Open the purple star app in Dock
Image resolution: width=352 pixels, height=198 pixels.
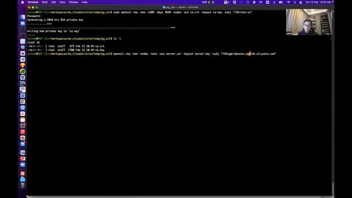(x=23, y=53)
